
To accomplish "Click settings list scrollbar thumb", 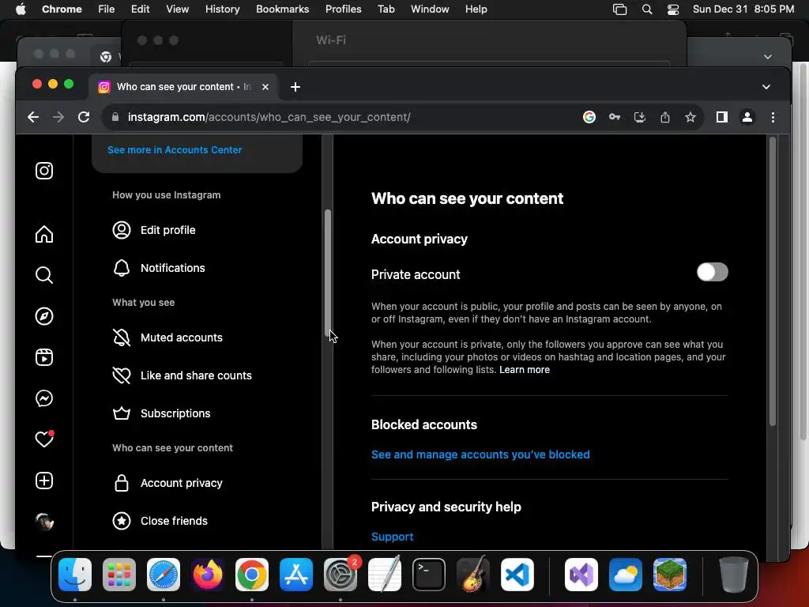I will tap(327, 273).
